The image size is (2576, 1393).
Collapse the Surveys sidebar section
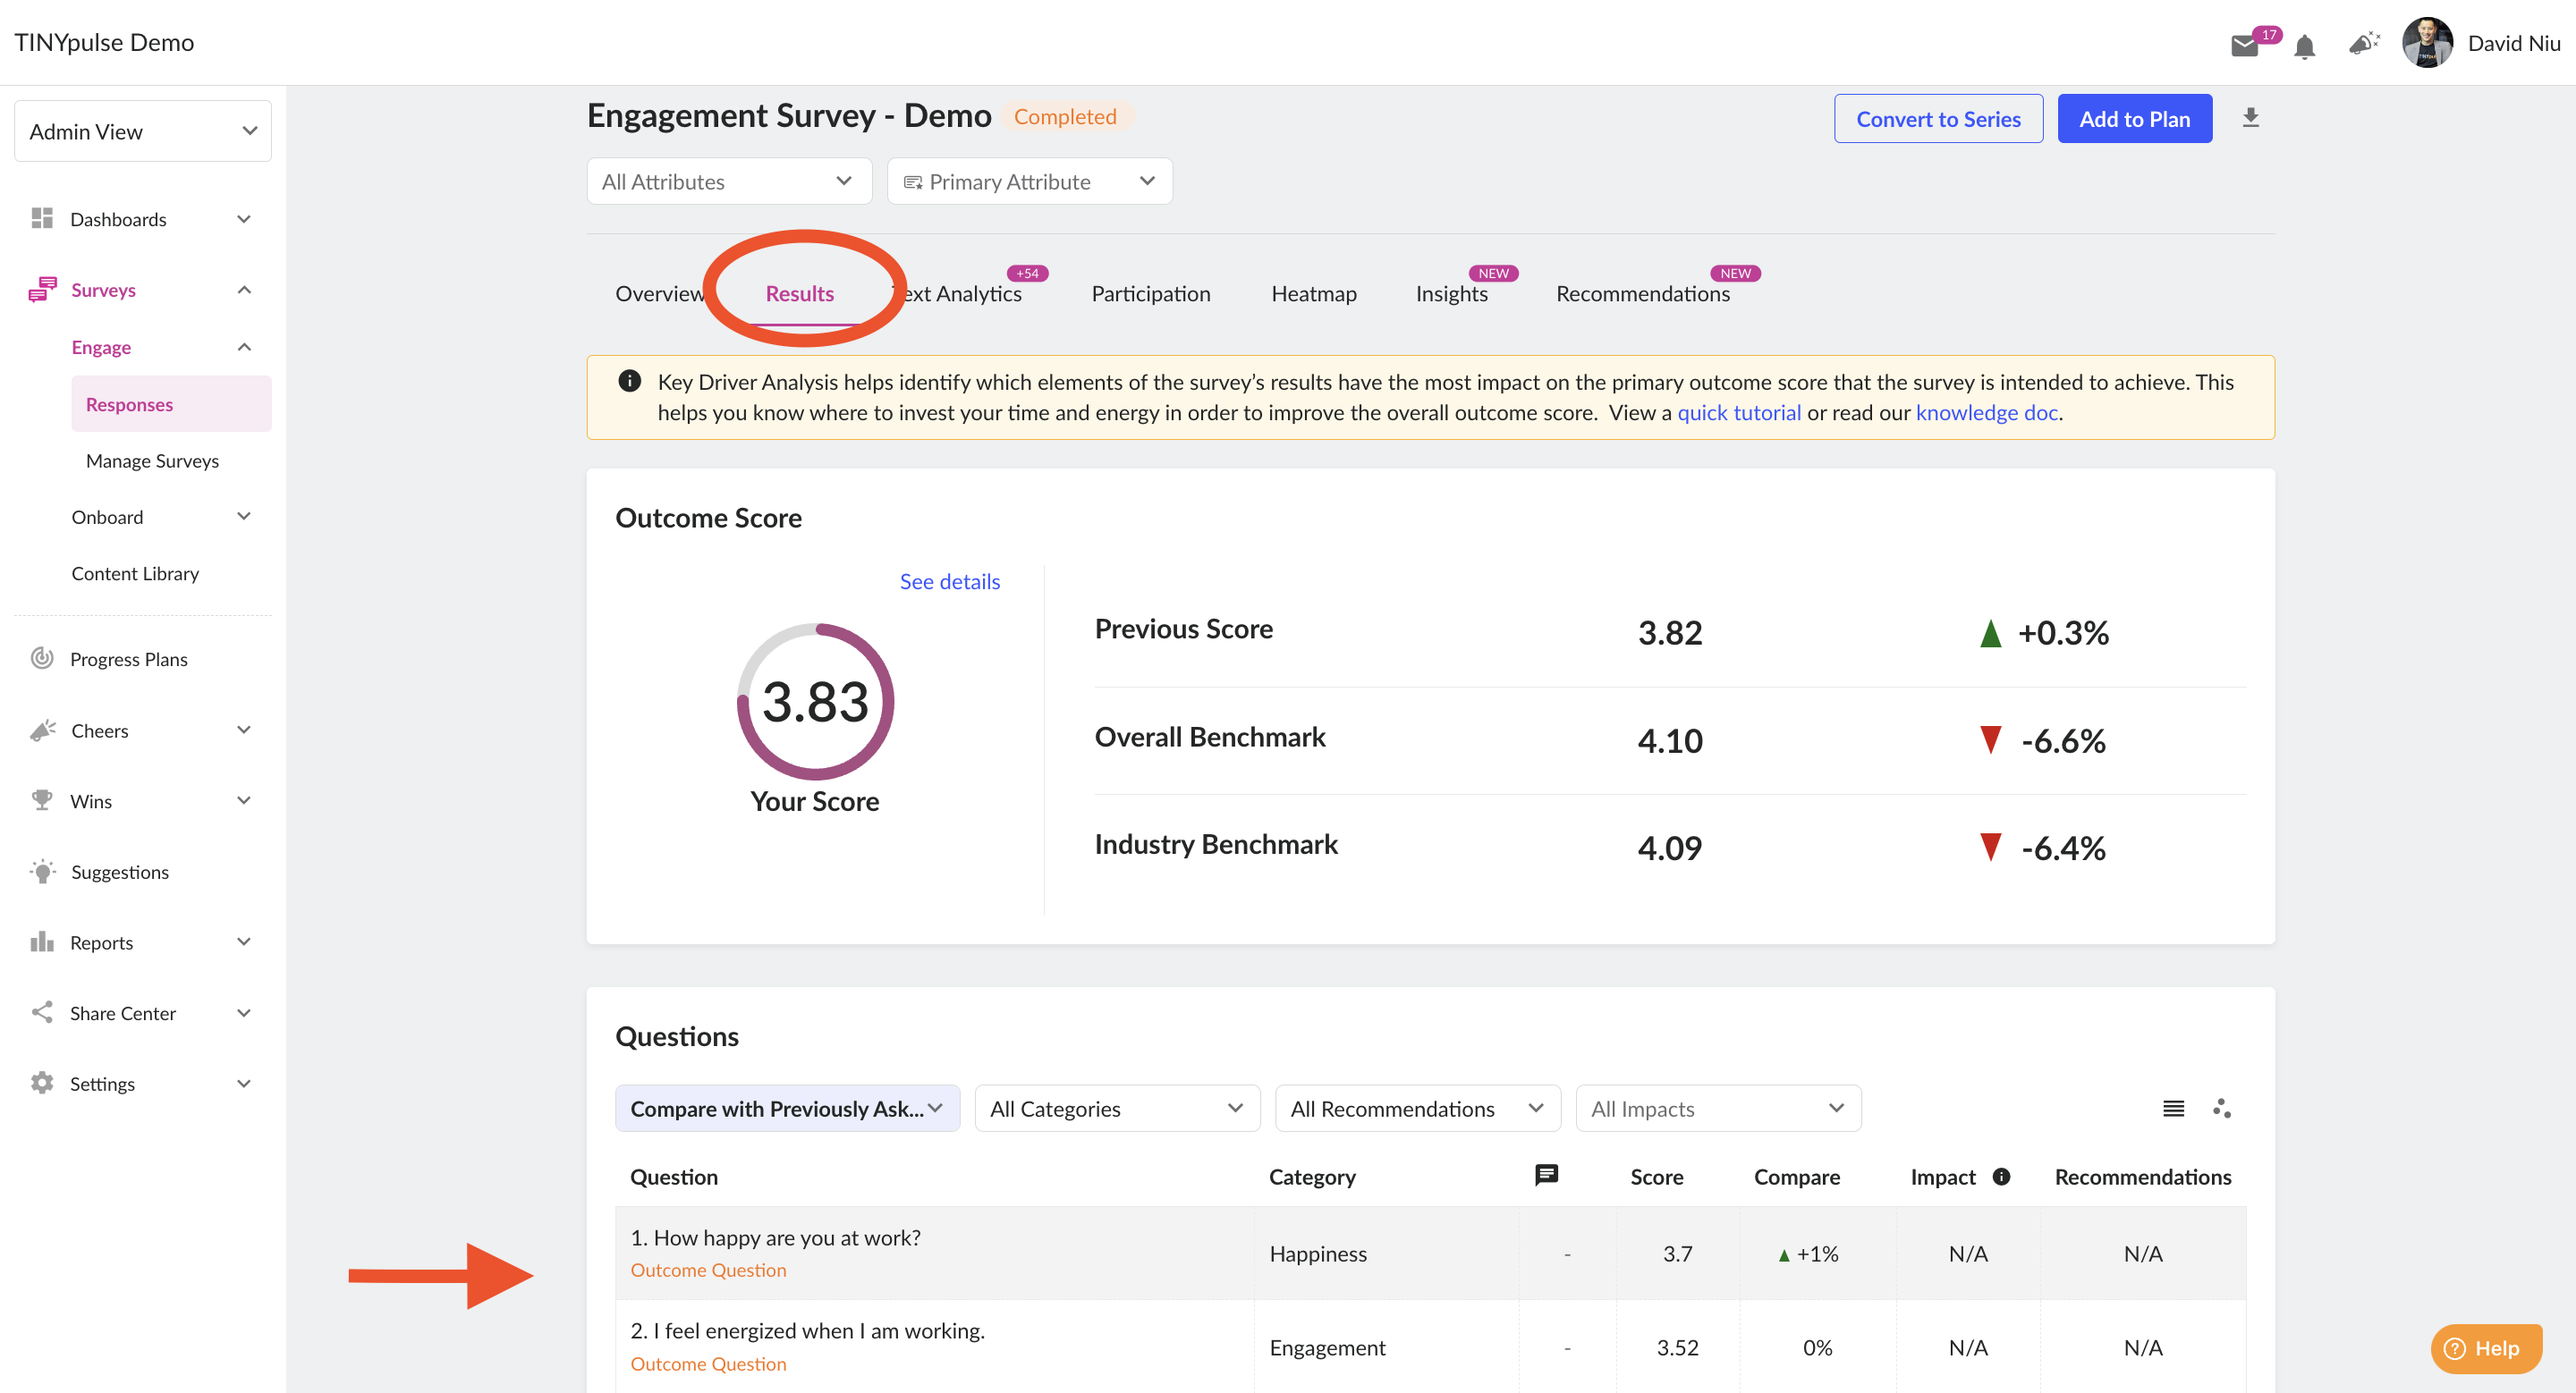click(x=143, y=290)
